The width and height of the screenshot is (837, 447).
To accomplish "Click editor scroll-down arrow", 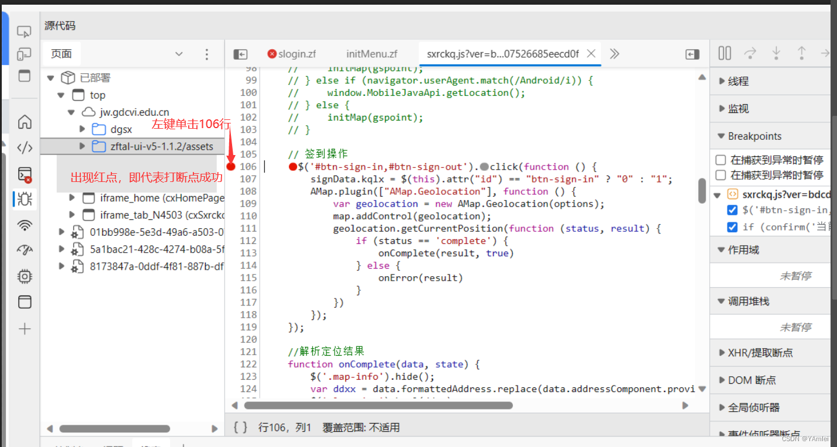I will [702, 388].
